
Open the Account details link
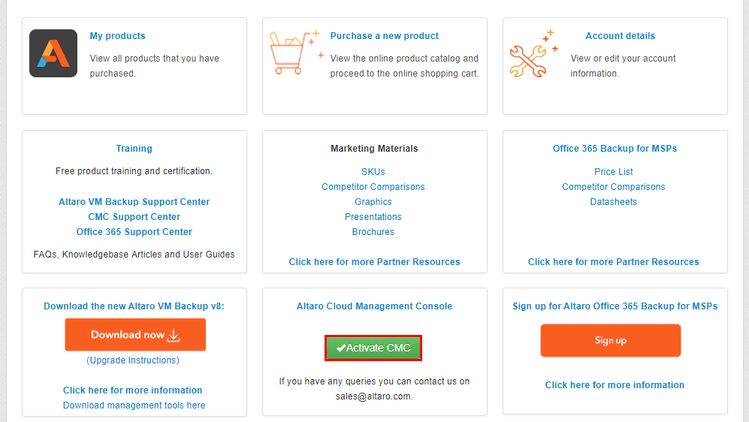click(620, 36)
